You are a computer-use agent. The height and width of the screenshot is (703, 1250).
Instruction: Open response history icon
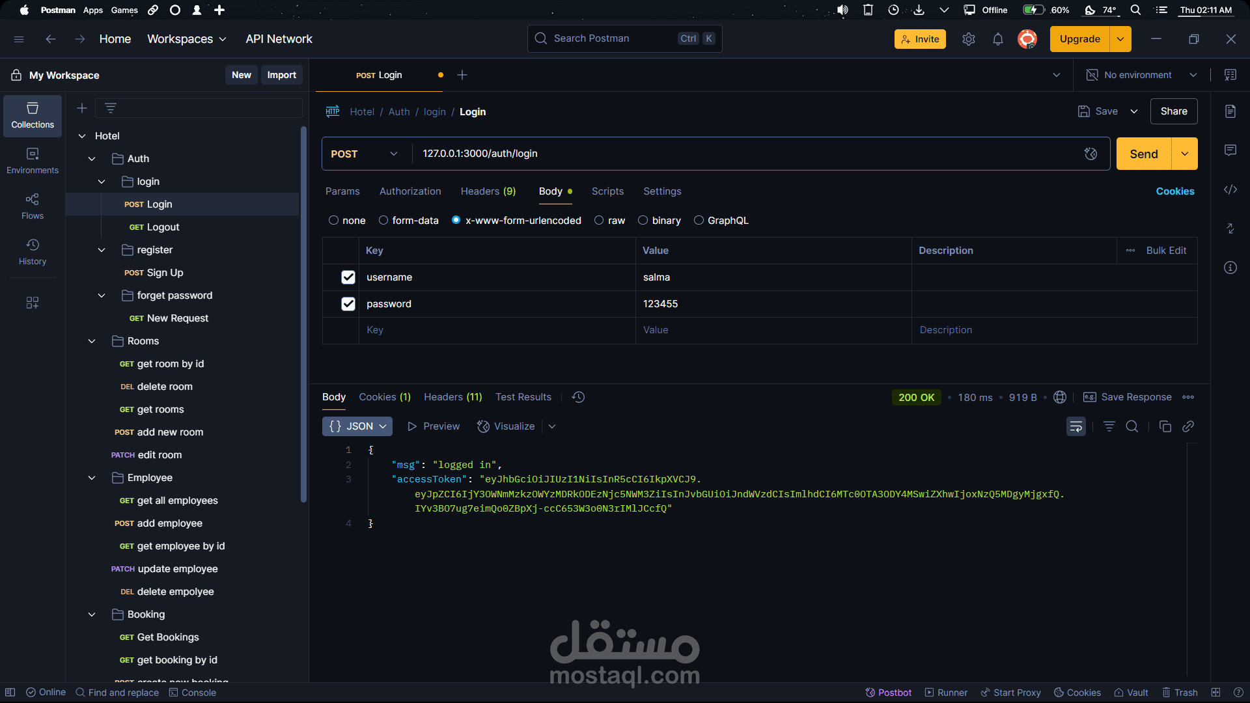pyautogui.click(x=578, y=397)
